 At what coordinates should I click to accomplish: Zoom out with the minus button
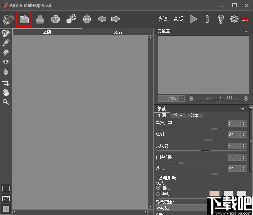[191, 99]
